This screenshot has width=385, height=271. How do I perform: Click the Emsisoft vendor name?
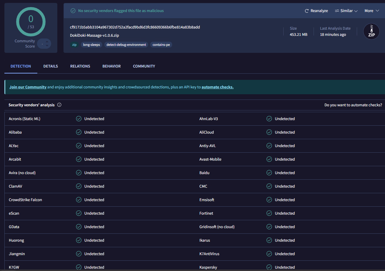point(207,200)
